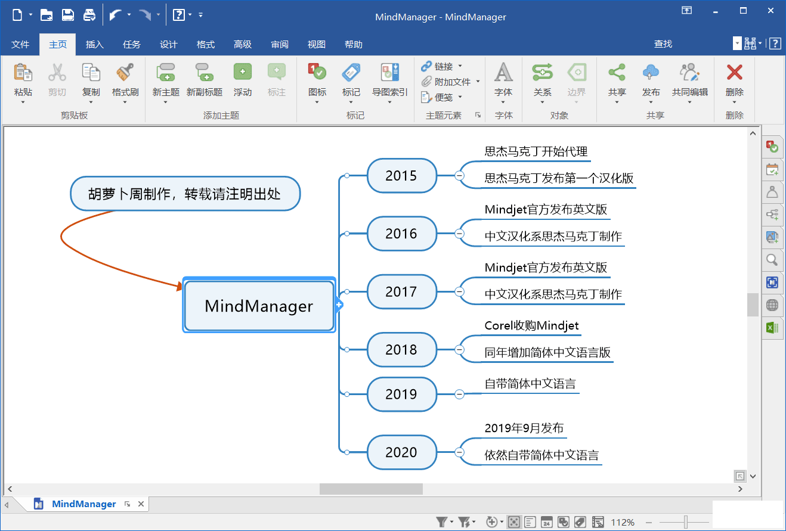The image size is (786, 531).
Task: Add a subtopic with 新副标题 icon
Action: pos(204,72)
